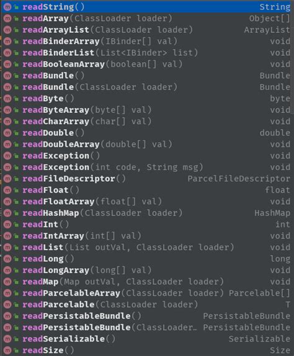Select readByteArray(byte[] val) suggestion
Viewport: 294px width, 356px height.
pyautogui.click(x=146, y=110)
